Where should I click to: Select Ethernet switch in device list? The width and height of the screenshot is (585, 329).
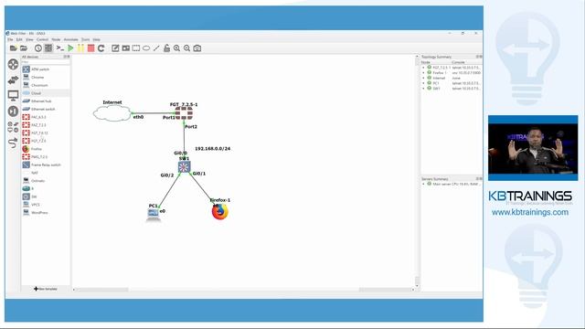[x=46, y=109]
